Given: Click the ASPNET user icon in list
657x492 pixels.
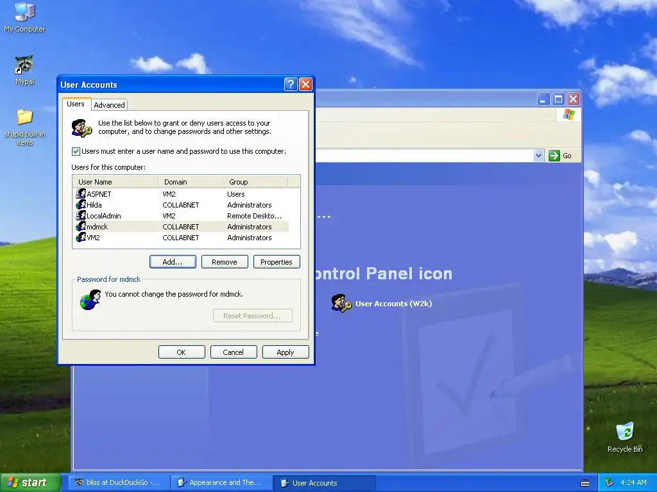Looking at the screenshot, I should click(81, 193).
